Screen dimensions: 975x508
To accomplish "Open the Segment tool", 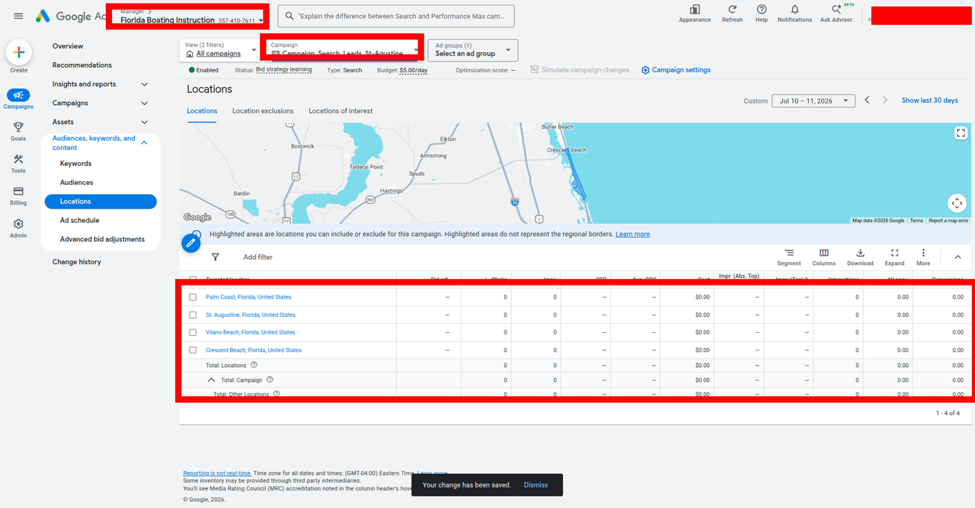I will click(789, 257).
